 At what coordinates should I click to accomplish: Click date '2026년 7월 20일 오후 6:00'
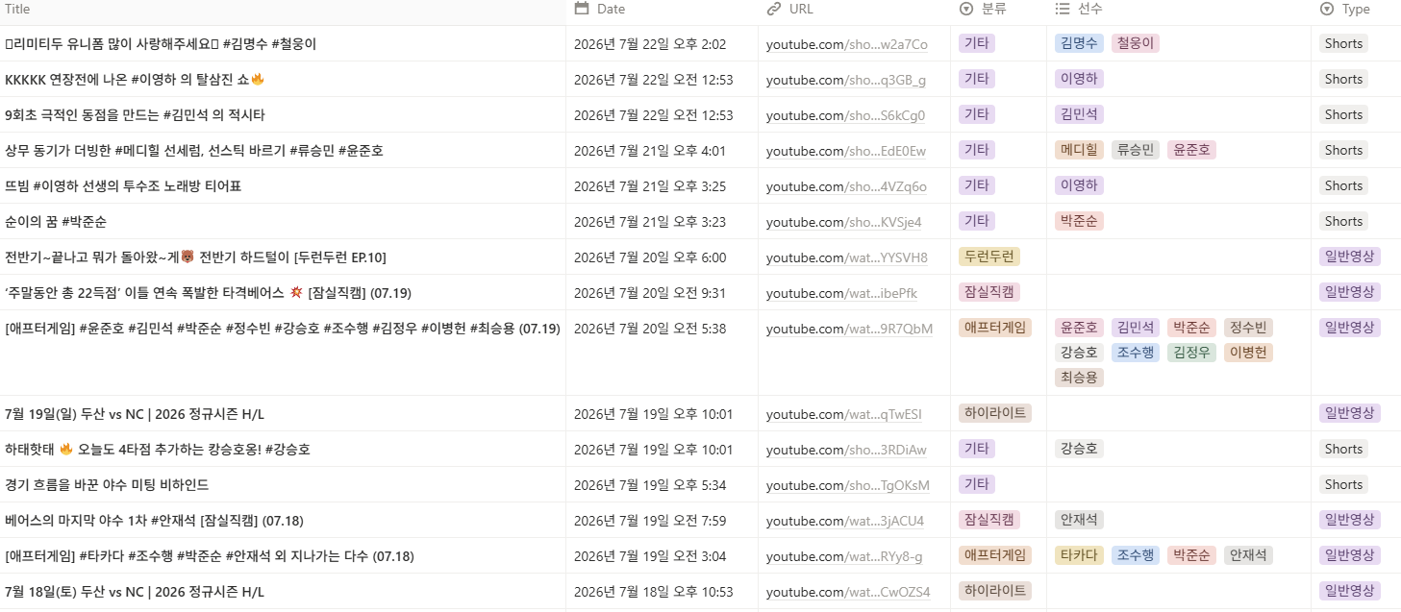pyautogui.click(x=650, y=257)
